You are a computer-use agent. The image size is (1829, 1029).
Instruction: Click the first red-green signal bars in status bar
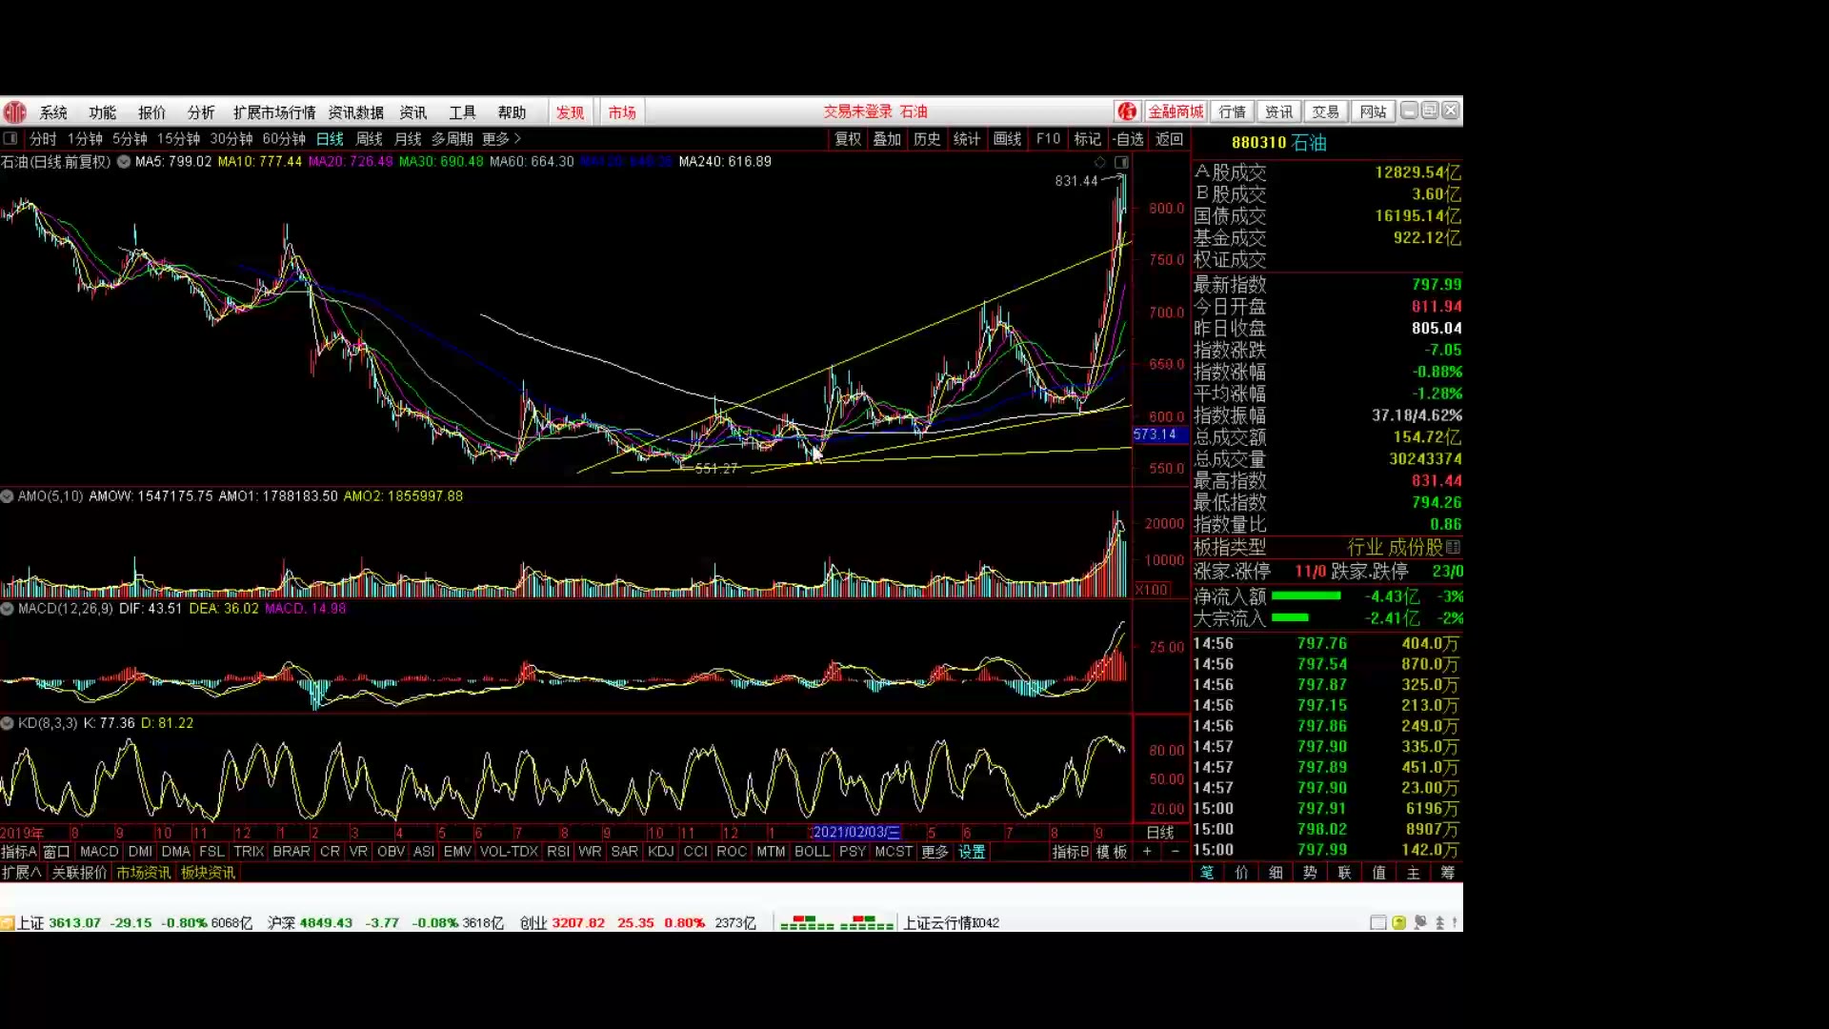coord(807,923)
